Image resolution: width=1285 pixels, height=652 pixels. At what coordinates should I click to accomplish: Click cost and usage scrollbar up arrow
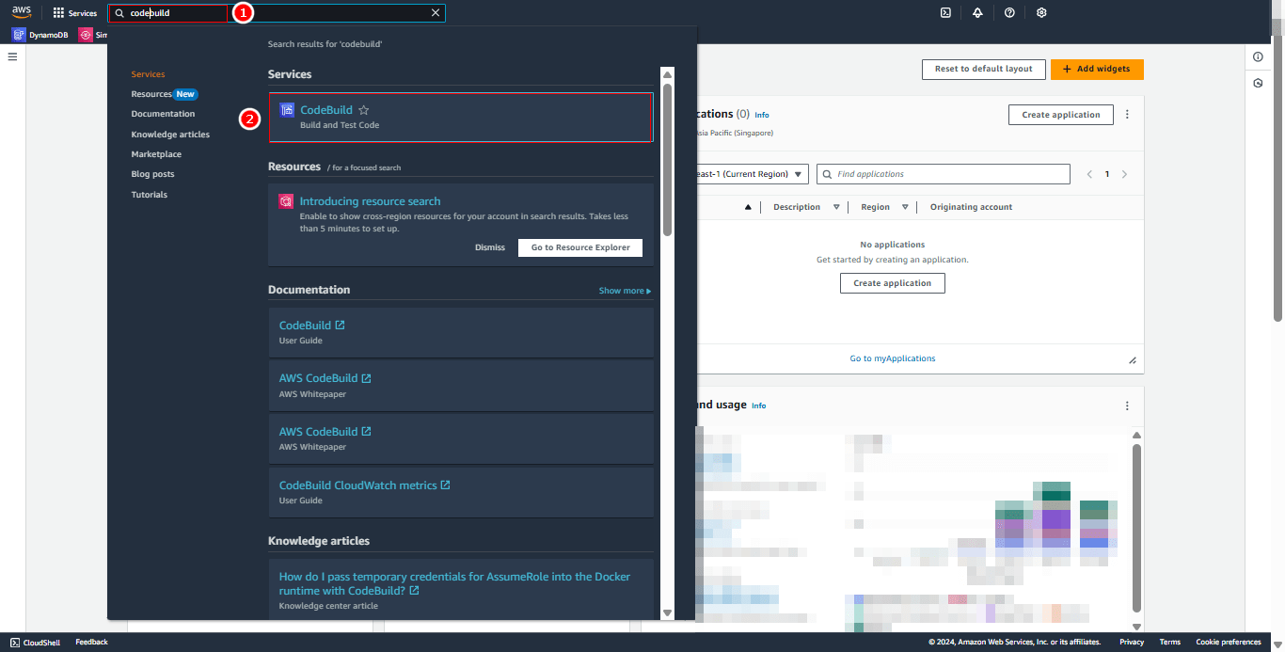1136,435
